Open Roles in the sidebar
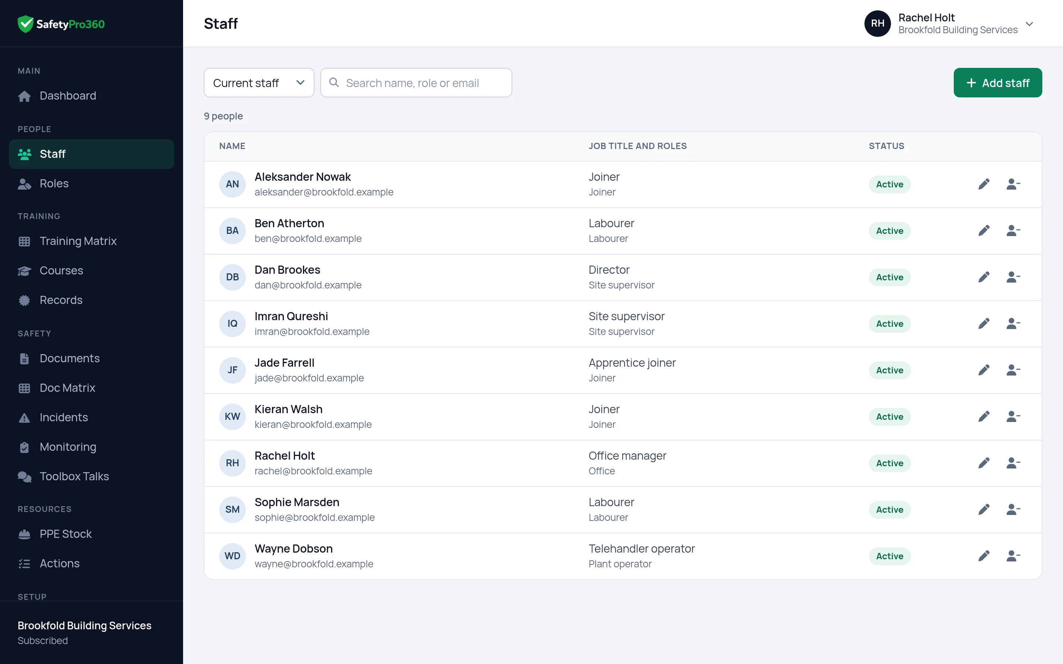The image size is (1063, 664). pyautogui.click(x=92, y=184)
